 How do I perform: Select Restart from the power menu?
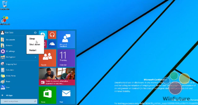tap(33, 50)
